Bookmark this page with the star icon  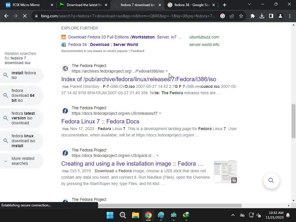click(241, 16)
